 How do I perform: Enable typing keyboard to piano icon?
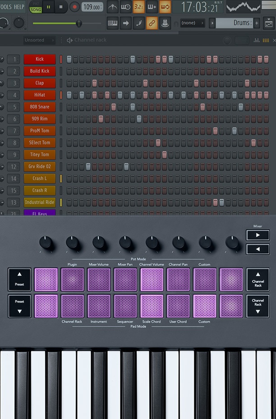click(113, 23)
